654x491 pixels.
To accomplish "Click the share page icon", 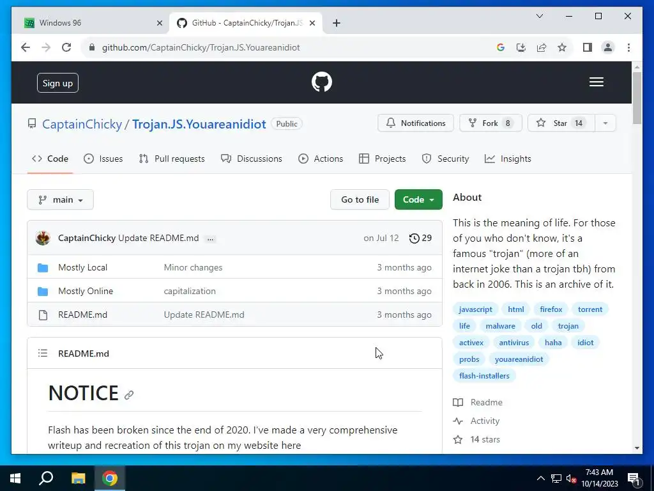I will click(x=542, y=47).
